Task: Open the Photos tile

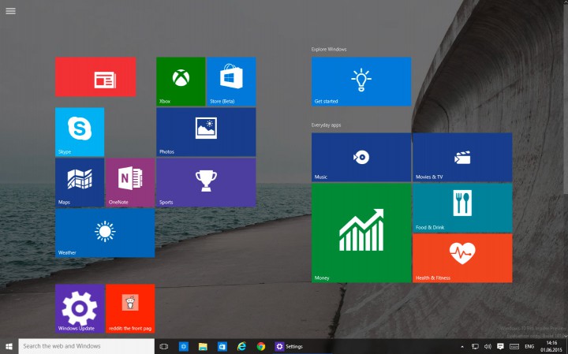Action: point(206,132)
